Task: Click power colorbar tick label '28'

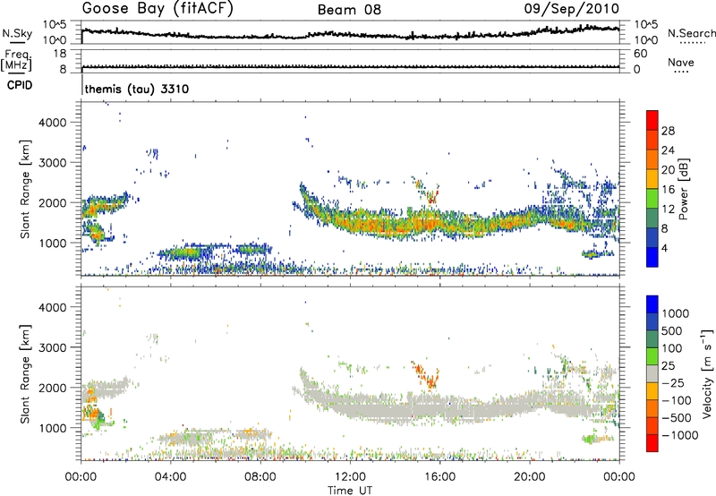Action: coord(668,131)
